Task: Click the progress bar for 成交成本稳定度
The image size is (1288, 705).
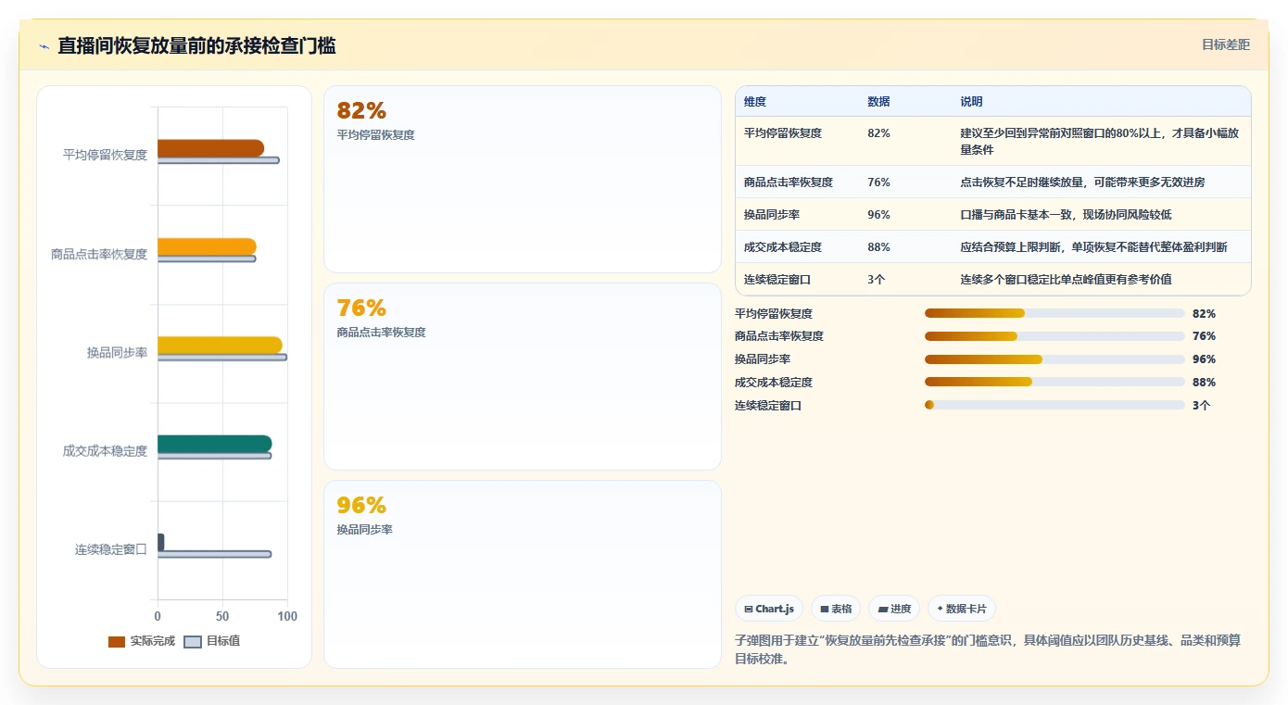Action: point(1054,382)
